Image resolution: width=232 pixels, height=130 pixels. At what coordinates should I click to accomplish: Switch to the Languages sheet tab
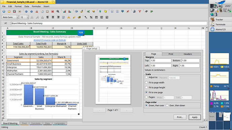(60, 123)
